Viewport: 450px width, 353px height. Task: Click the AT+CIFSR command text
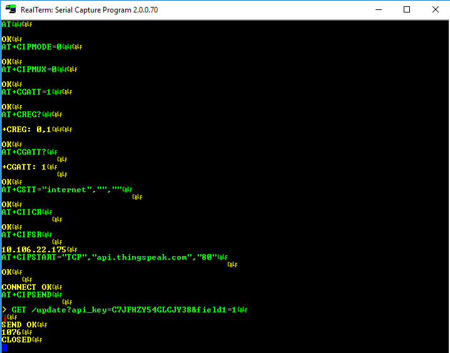21,235
